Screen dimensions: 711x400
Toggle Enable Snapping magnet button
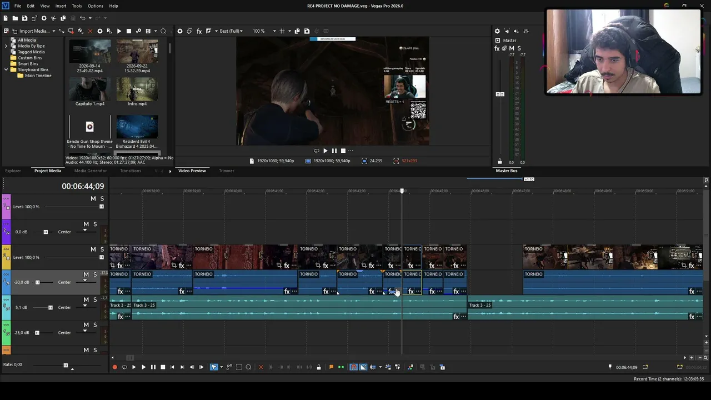tap(353, 367)
